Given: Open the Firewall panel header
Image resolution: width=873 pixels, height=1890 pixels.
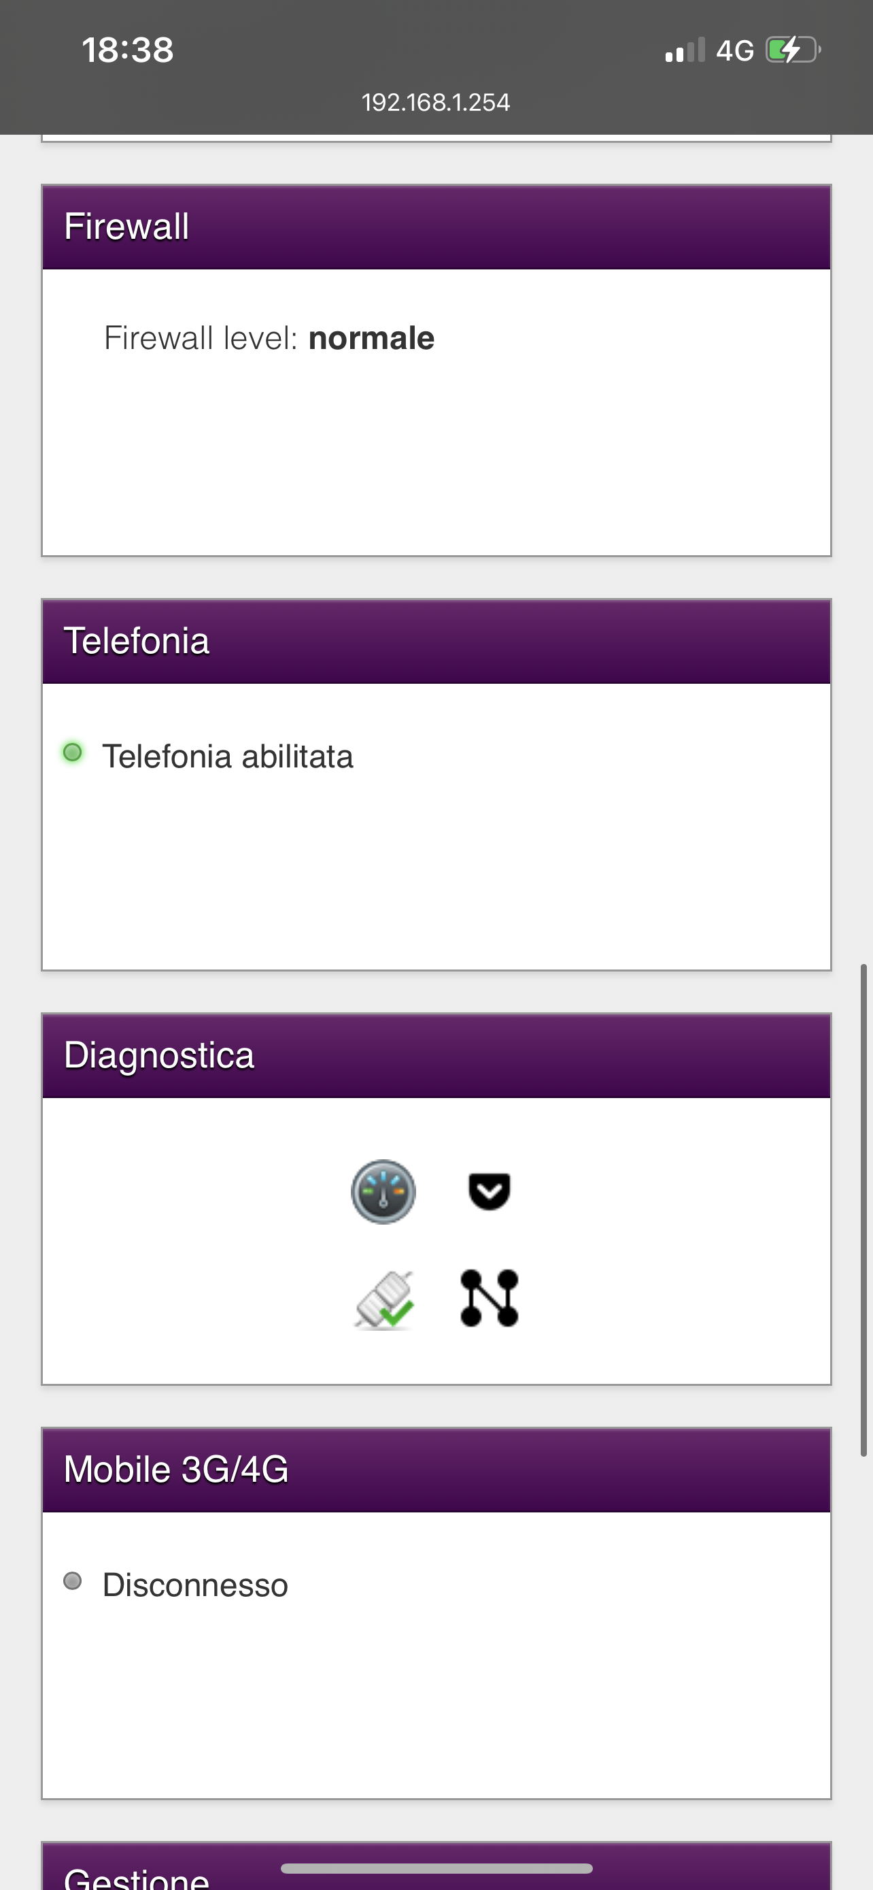Looking at the screenshot, I should tap(436, 227).
